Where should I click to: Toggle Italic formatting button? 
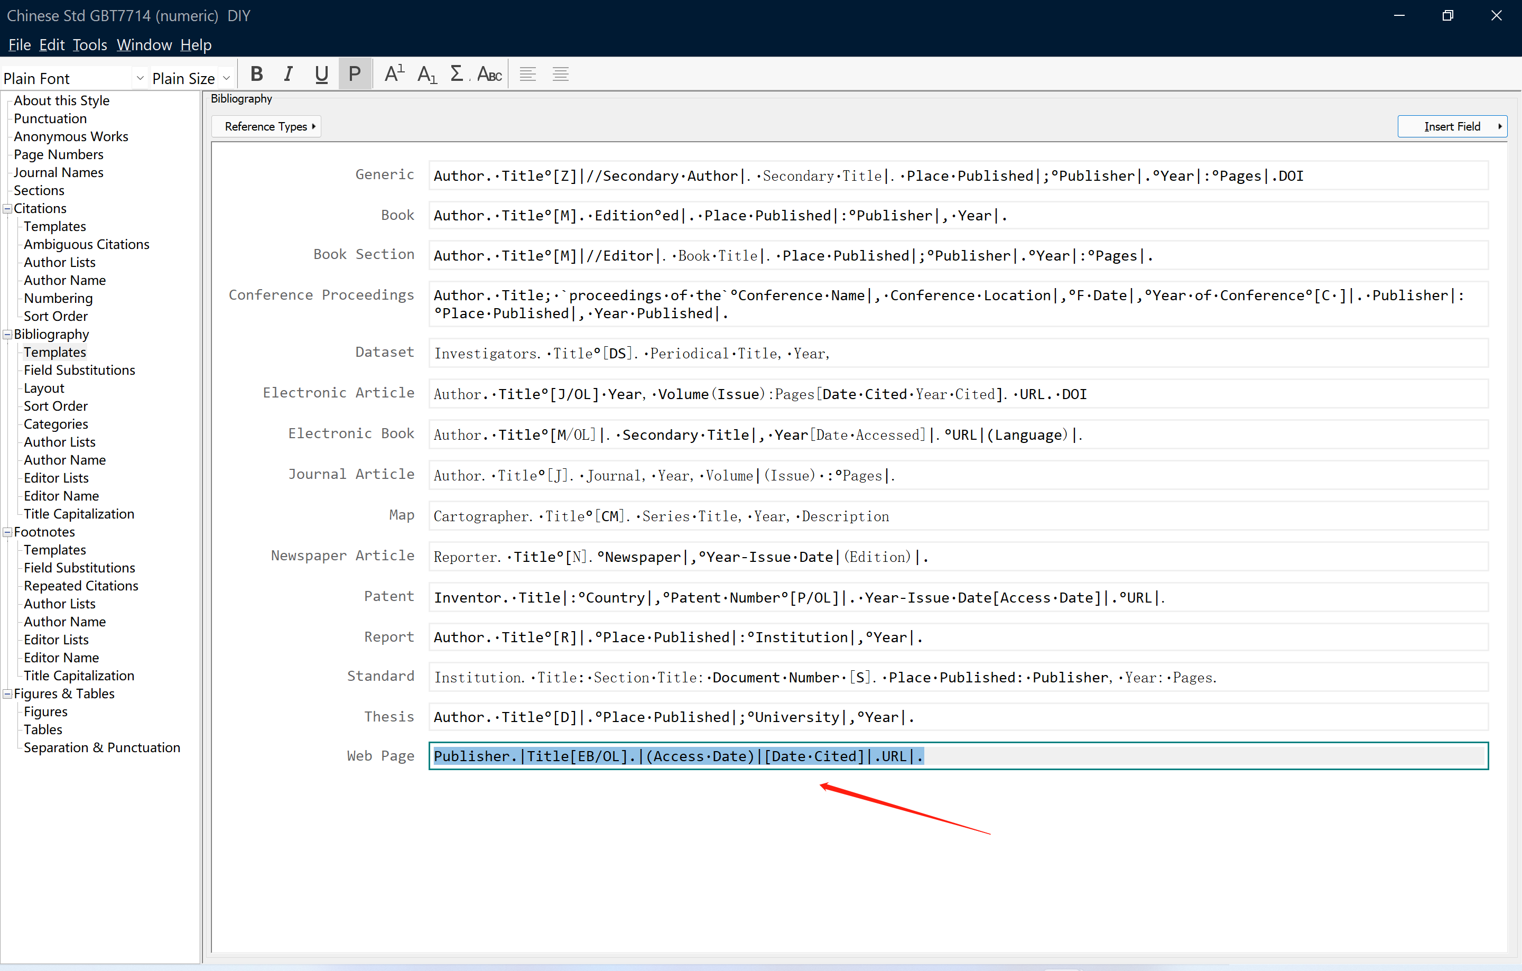click(x=288, y=75)
